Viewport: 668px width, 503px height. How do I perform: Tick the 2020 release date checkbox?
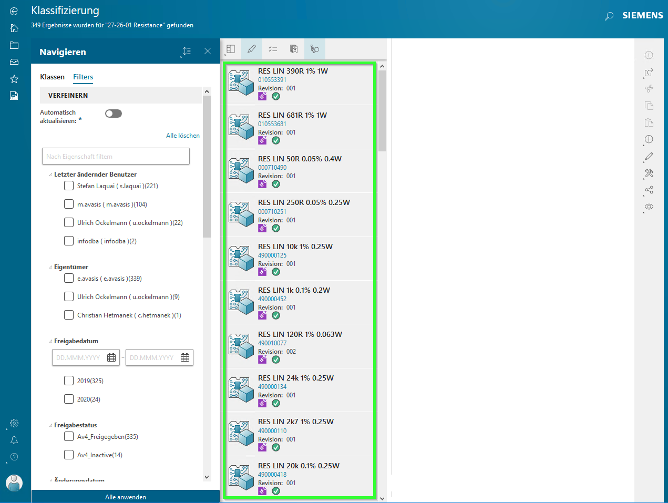point(69,399)
